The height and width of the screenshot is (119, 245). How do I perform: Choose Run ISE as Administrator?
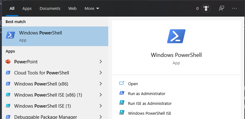tap(150, 103)
